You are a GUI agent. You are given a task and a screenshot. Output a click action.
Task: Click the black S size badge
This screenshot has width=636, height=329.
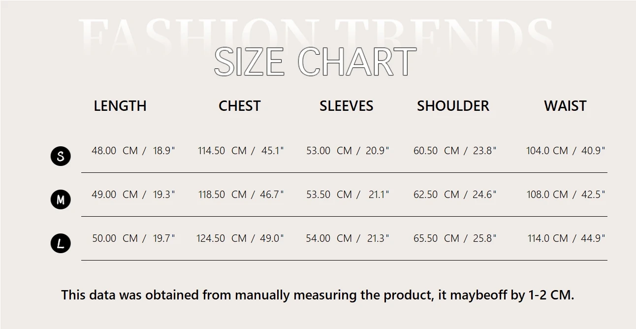pos(61,156)
